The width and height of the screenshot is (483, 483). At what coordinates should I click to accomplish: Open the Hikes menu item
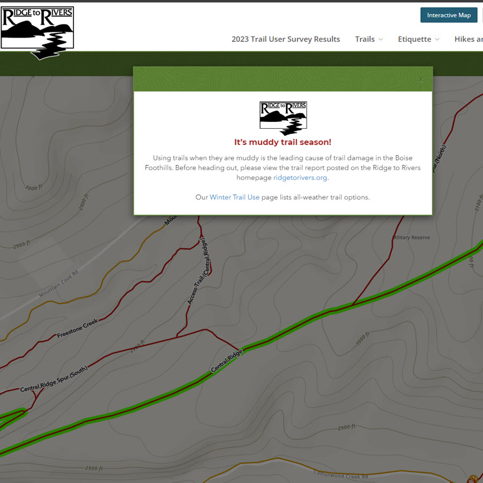point(469,39)
